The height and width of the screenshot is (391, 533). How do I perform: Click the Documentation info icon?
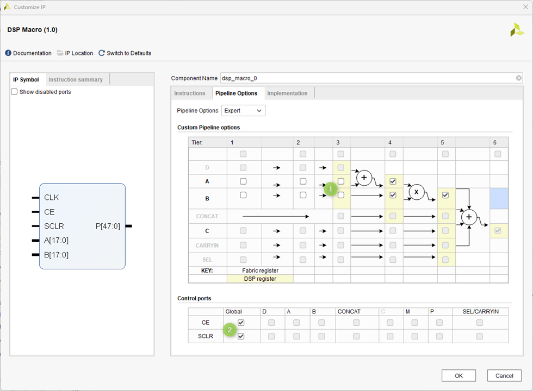(8, 53)
